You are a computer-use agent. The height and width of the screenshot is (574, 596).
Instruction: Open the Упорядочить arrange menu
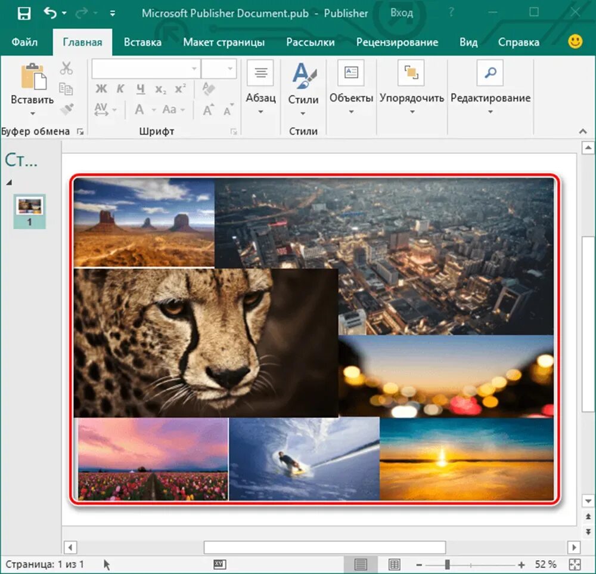pyautogui.click(x=412, y=87)
